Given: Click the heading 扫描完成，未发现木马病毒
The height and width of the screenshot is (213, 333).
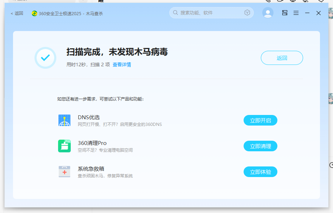Looking at the screenshot, I should coord(117,52).
